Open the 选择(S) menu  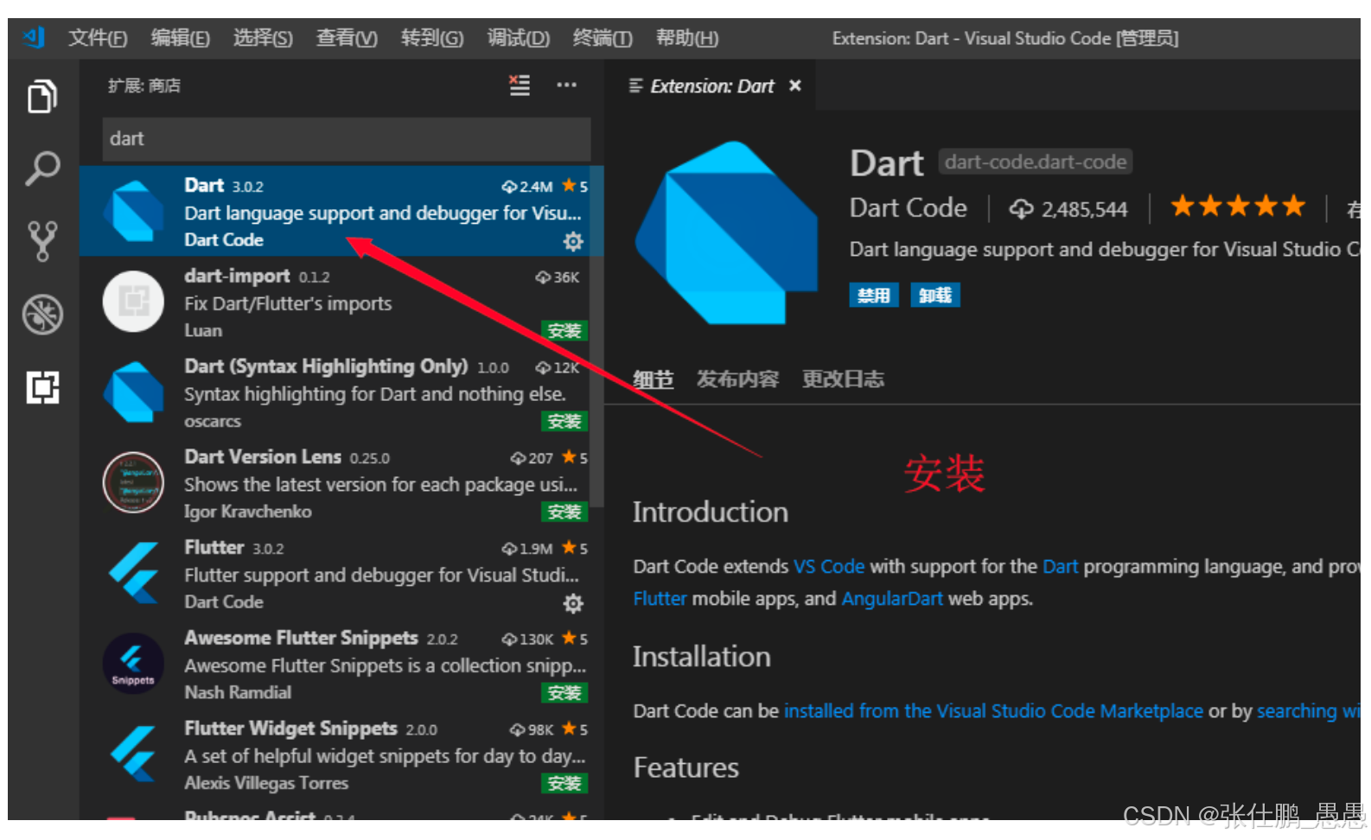pyautogui.click(x=263, y=38)
